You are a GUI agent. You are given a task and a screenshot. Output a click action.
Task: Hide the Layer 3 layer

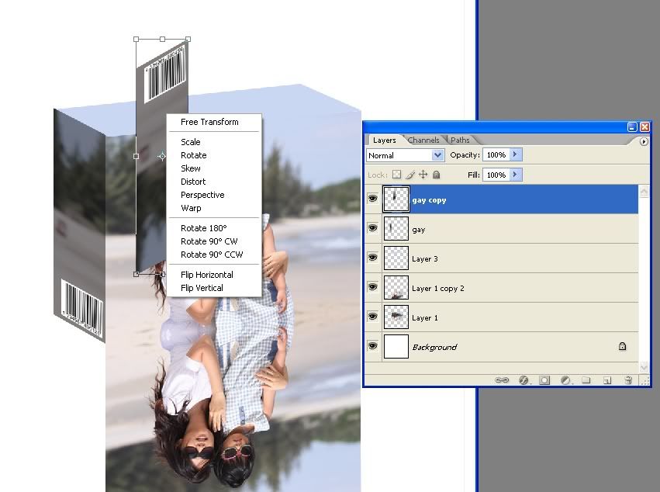tap(372, 258)
